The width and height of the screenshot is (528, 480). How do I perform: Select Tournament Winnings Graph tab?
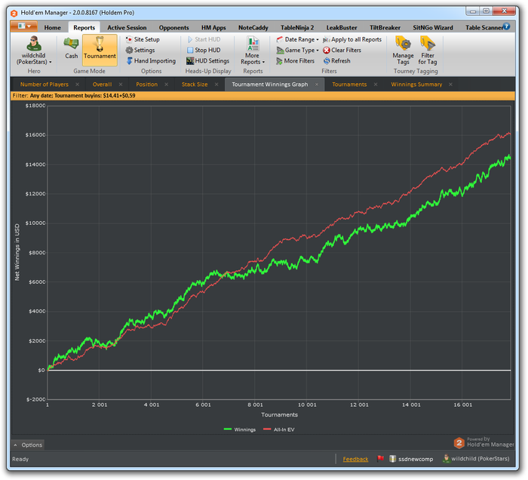point(270,85)
